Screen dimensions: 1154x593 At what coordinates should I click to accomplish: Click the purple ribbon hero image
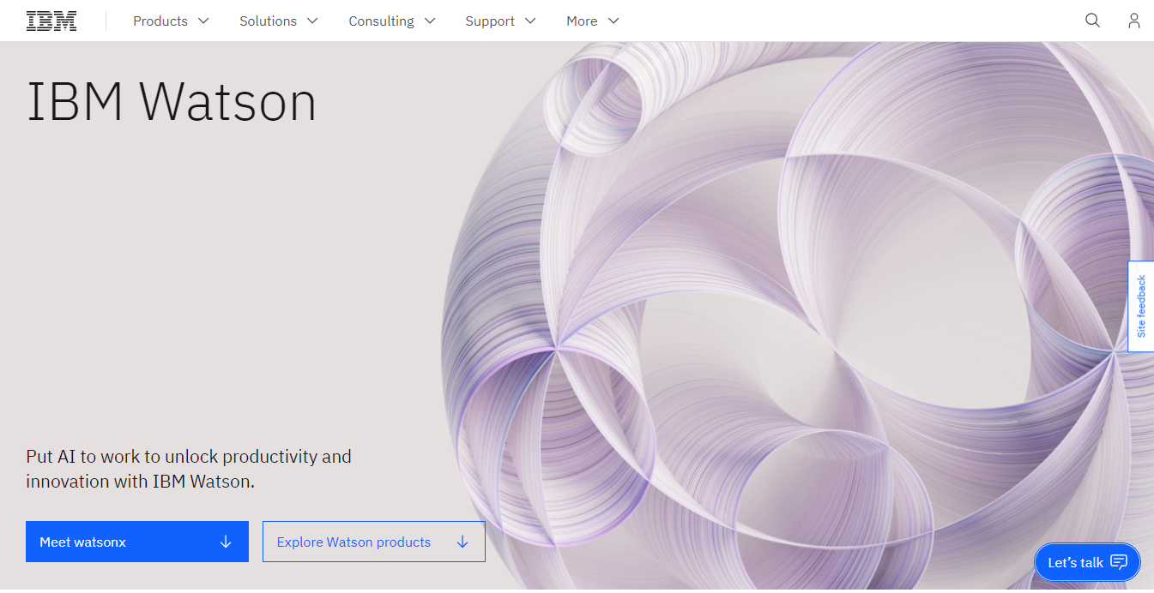tap(798, 315)
